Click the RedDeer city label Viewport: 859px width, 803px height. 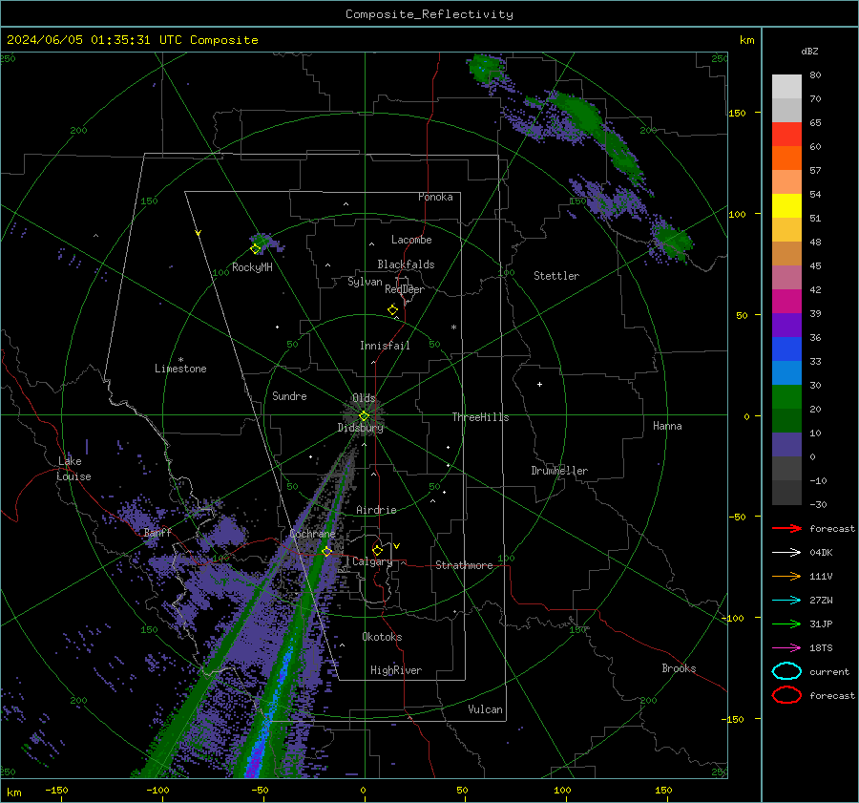(x=405, y=289)
